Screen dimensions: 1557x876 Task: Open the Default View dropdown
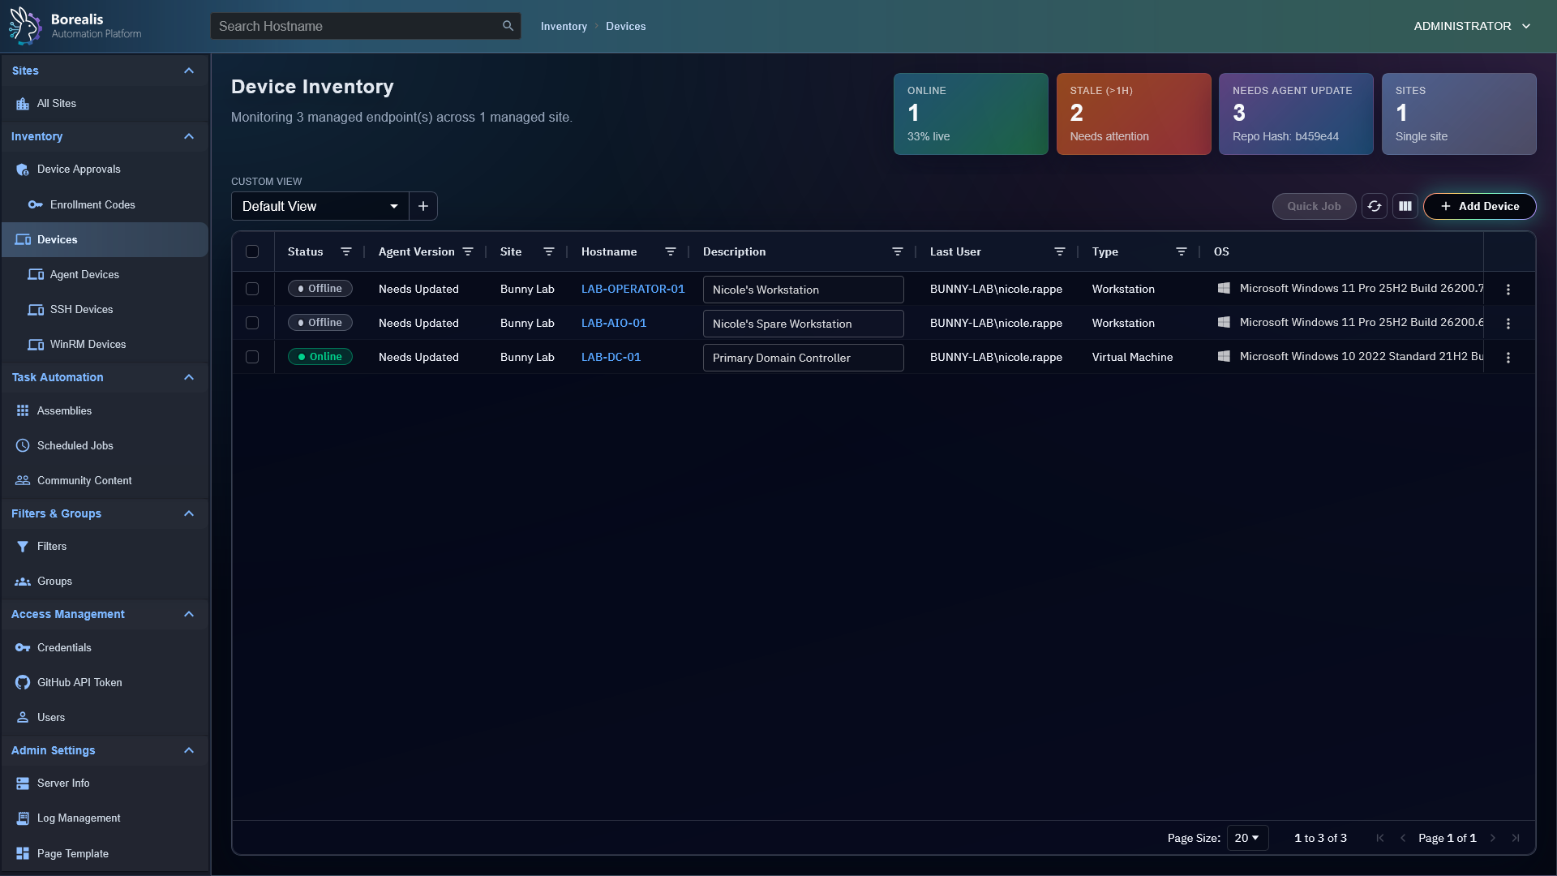pyautogui.click(x=320, y=206)
